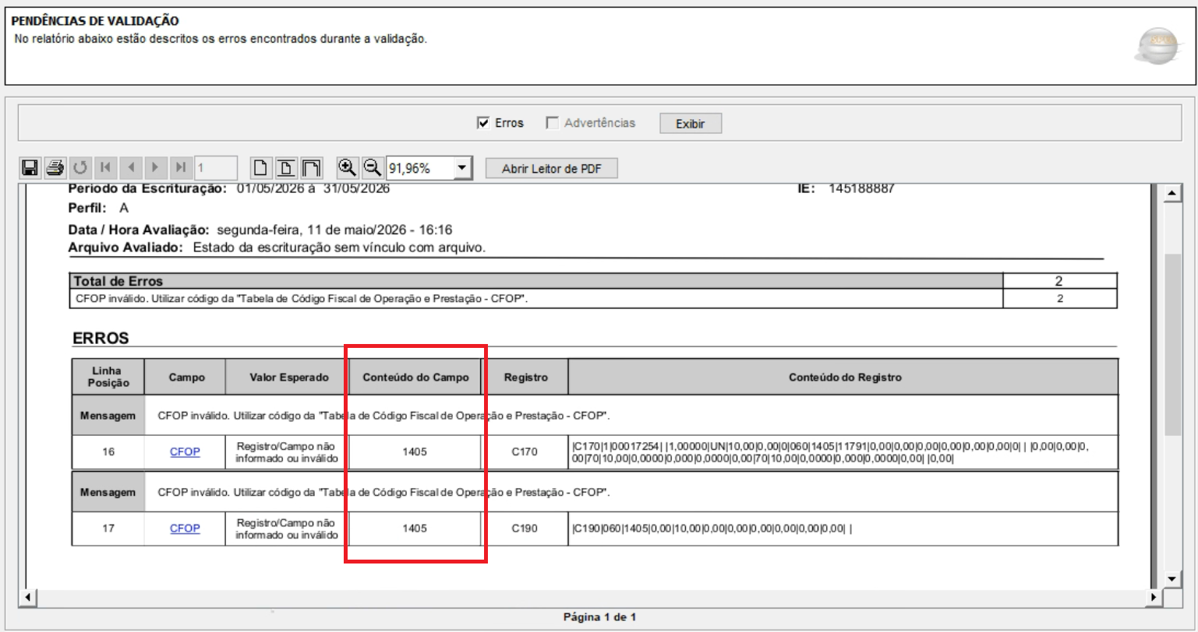The image size is (1198, 632).
Task: Click the refresh report icon
Action: pyautogui.click(x=80, y=167)
